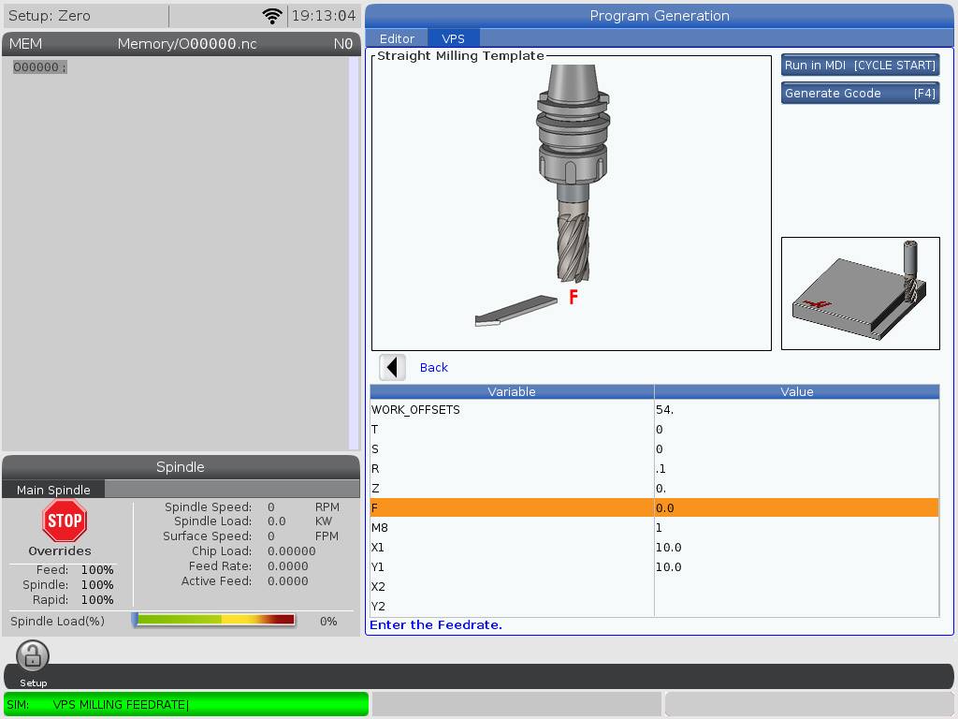This screenshot has width=958, height=719.
Task: Select the WORK_OFFSETS variable row
Action: tap(654, 410)
